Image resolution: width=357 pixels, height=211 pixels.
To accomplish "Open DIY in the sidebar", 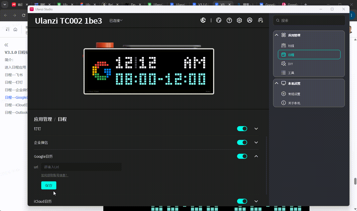I will 309,64.
